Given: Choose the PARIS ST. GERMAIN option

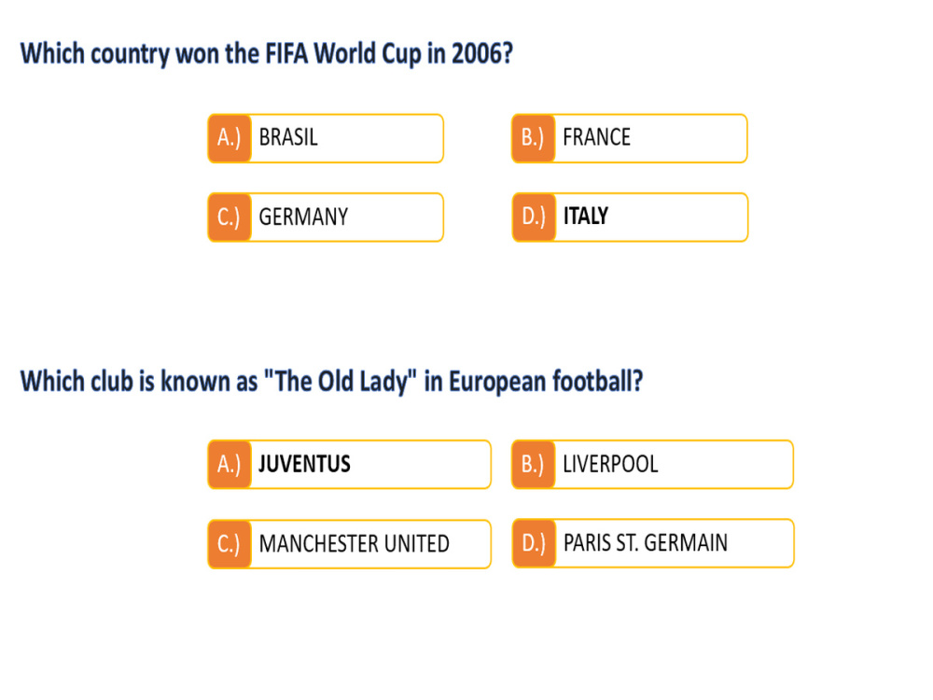Looking at the screenshot, I should (653, 543).
